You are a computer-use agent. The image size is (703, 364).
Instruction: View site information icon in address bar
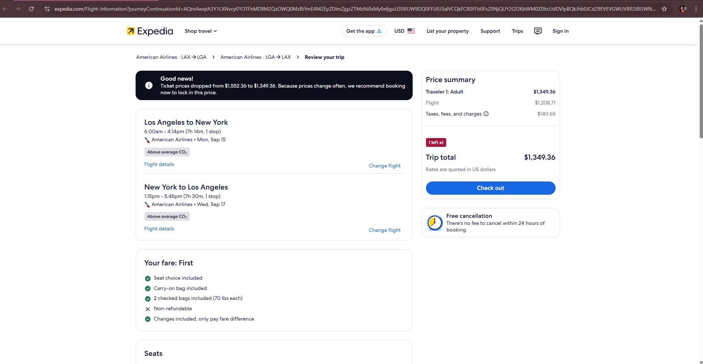pyautogui.click(x=47, y=9)
